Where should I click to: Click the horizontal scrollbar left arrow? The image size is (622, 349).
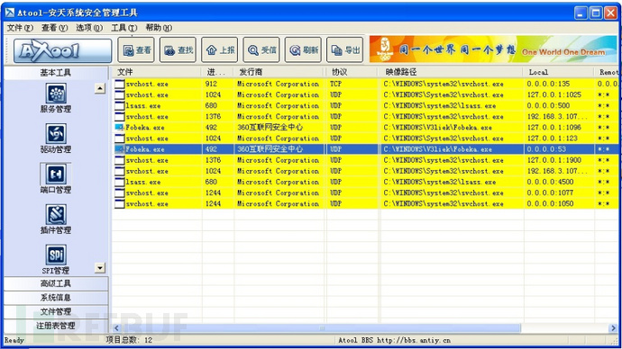coord(116,328)
